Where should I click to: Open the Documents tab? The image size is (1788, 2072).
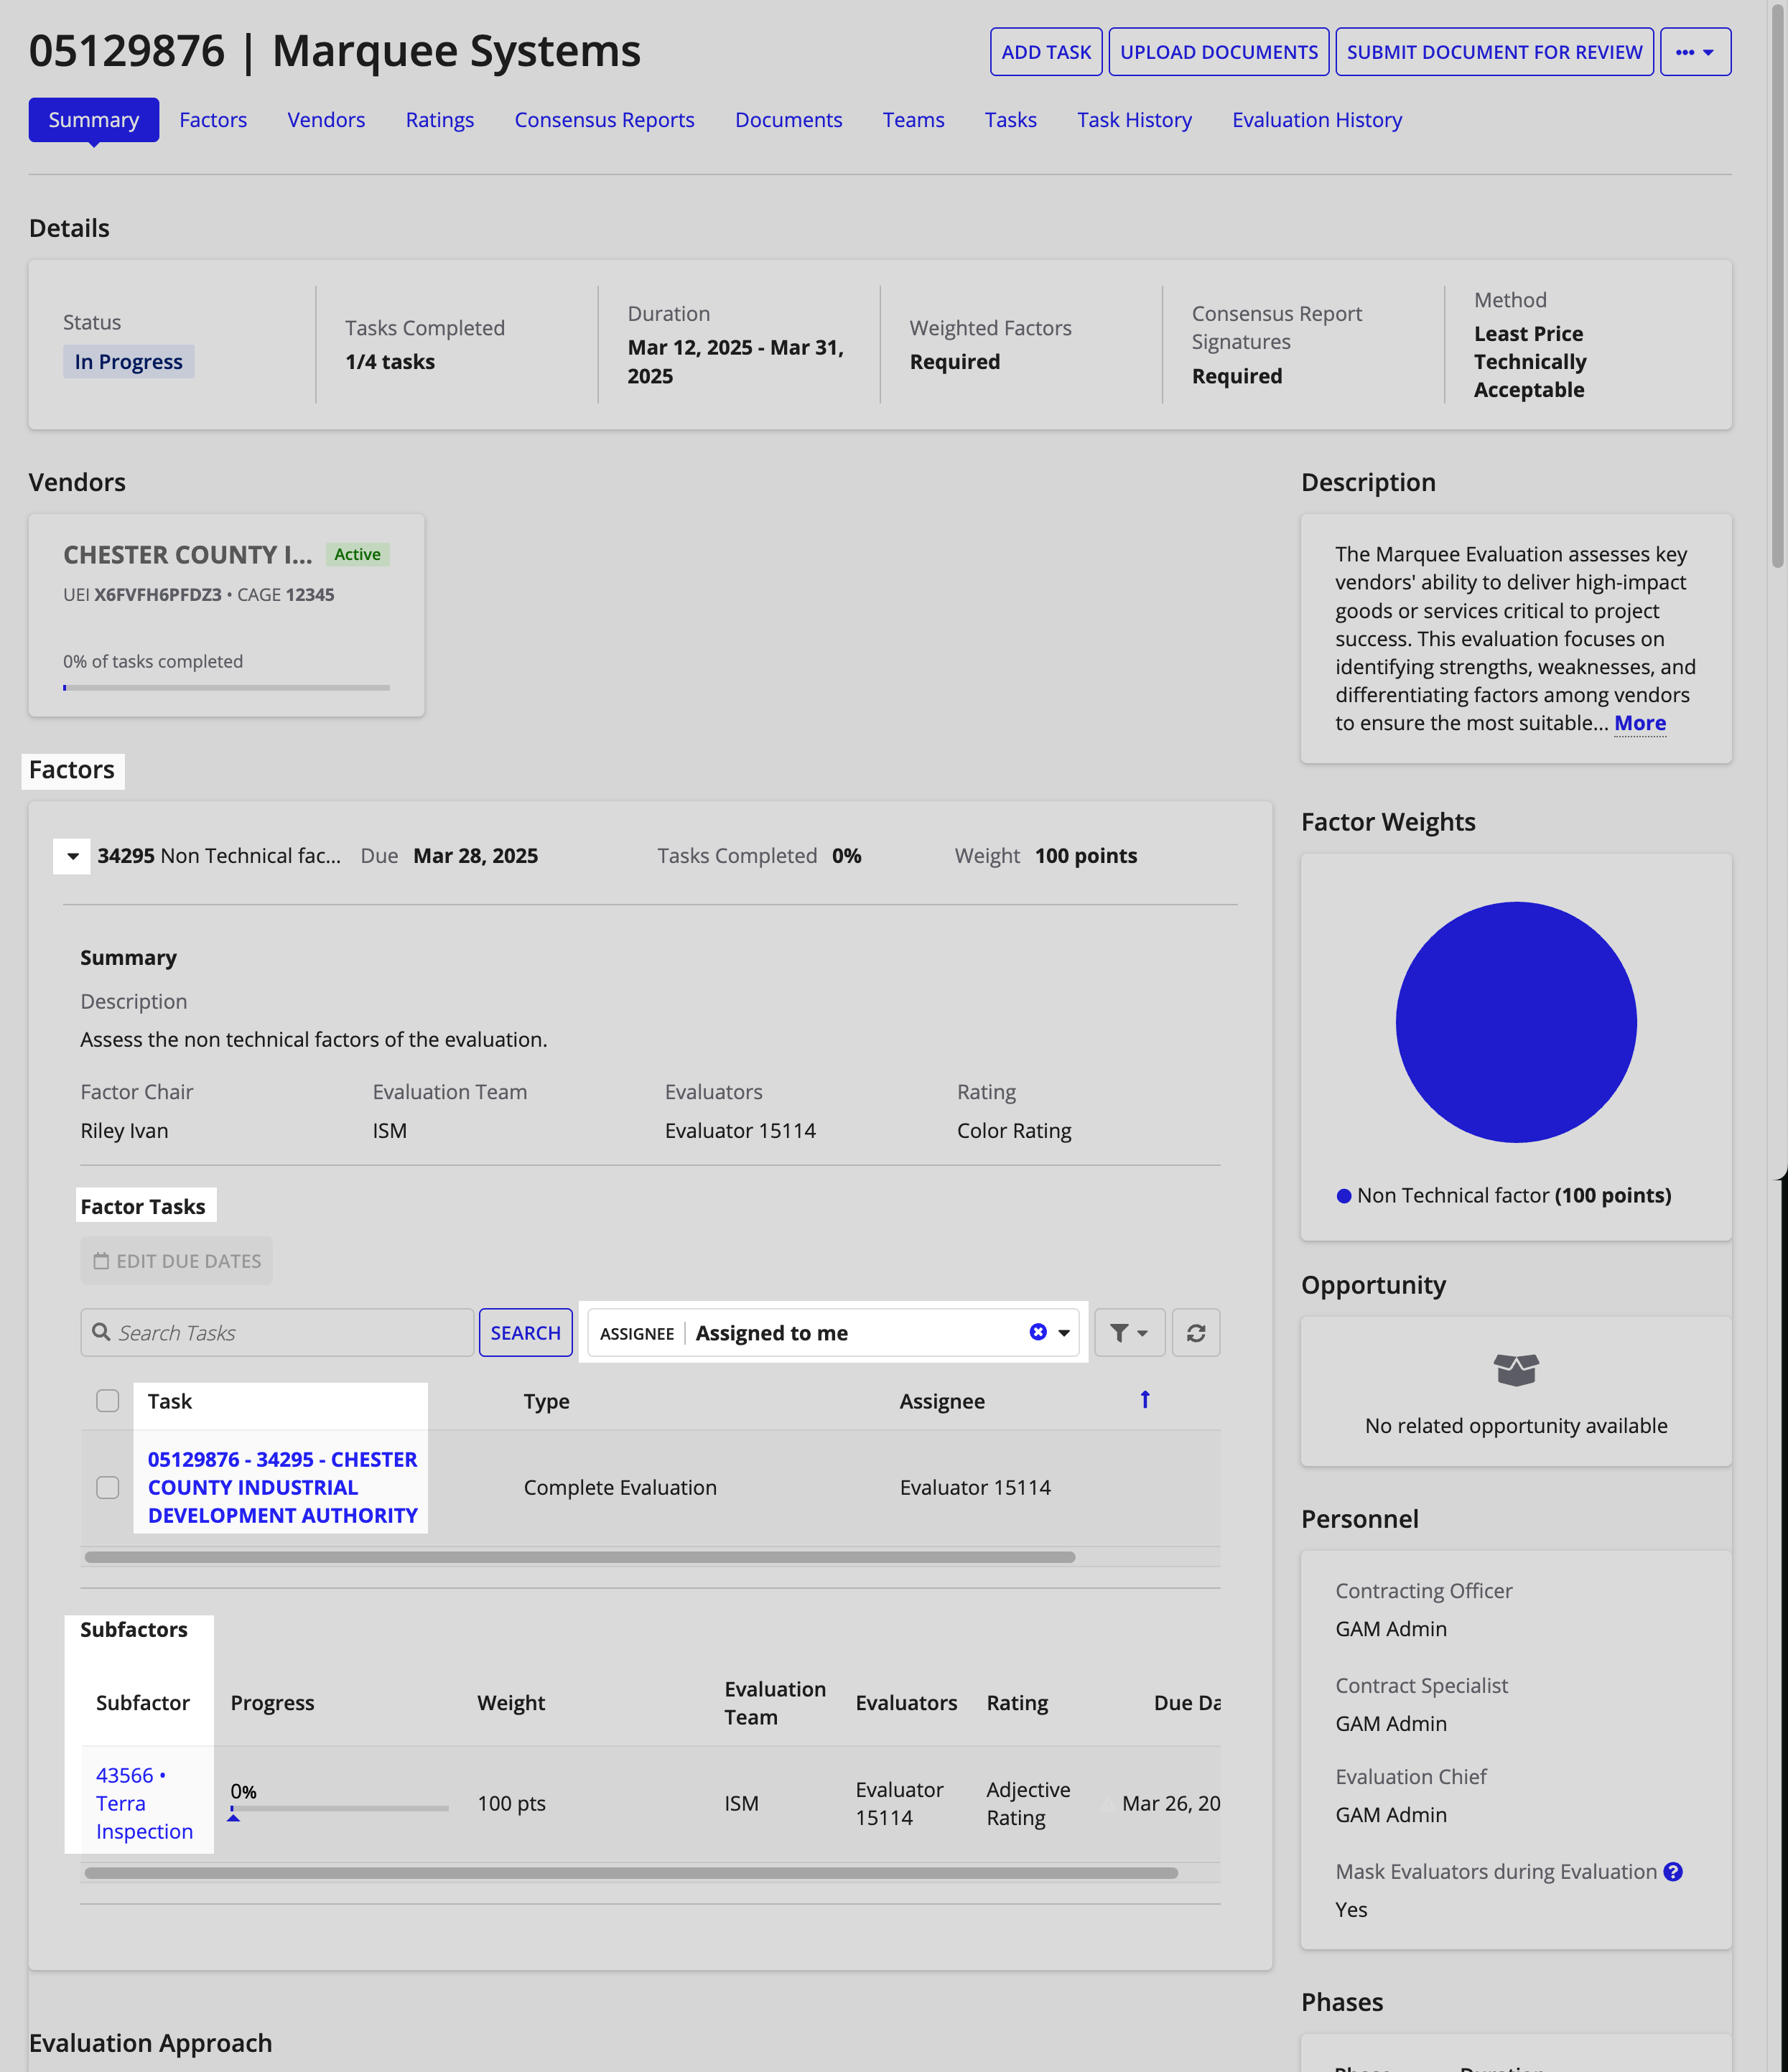[x=788, y=120]
